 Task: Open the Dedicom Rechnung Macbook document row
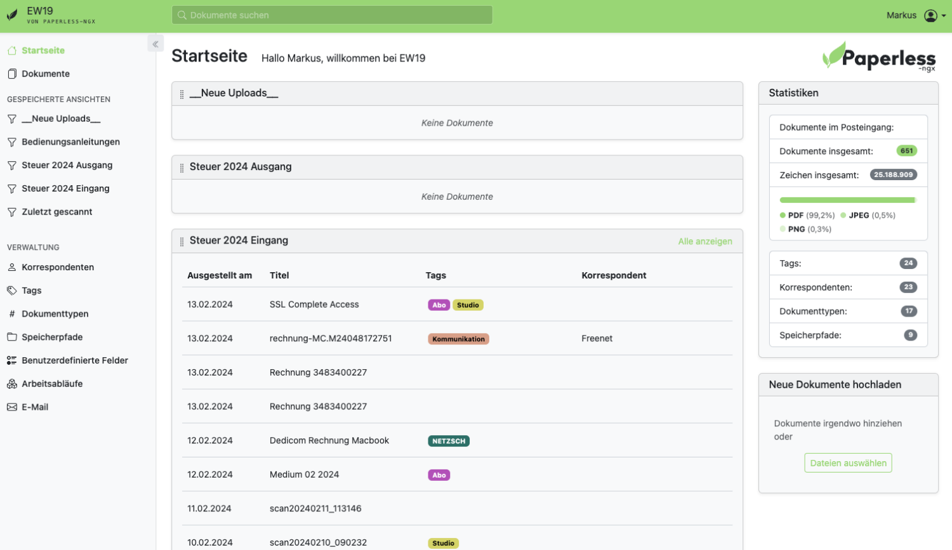[x=329, y=440]
